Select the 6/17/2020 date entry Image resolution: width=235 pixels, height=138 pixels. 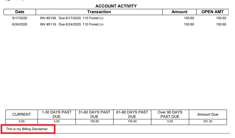pyautogui.click(x=20, y=18)
